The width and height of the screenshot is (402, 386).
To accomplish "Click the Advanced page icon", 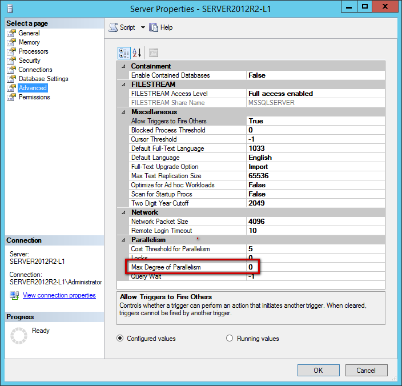I will 11,88.
